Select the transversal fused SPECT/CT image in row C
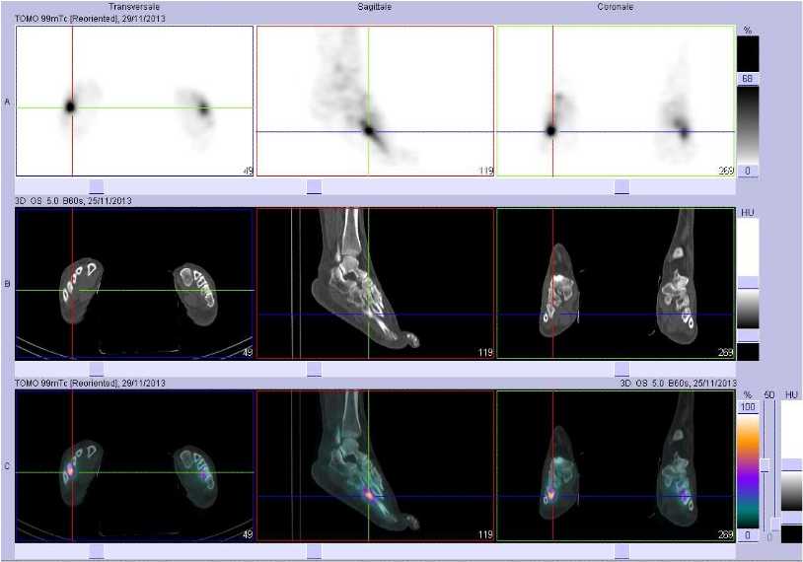Viewport: 803px width, 562px height. 134,465
